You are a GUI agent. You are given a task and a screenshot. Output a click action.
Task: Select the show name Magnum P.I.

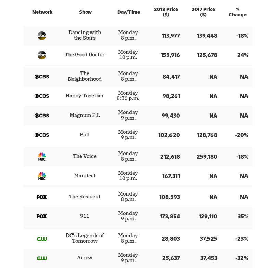85,115
